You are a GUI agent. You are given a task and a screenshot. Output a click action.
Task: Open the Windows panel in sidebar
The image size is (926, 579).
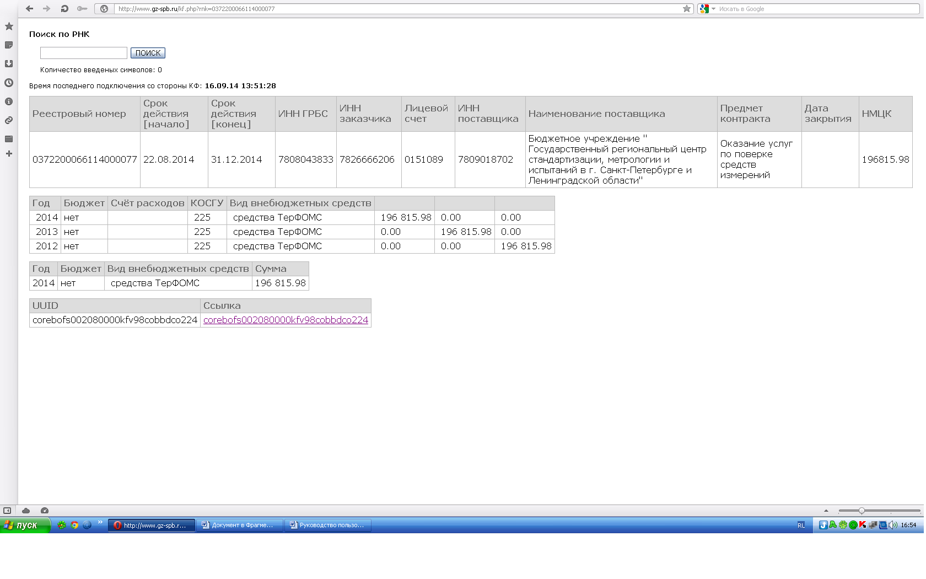(x=9, y=139)
